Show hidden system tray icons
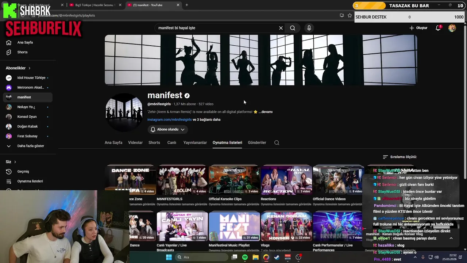The width and height of the screenshot is (467, 263). 415,257
